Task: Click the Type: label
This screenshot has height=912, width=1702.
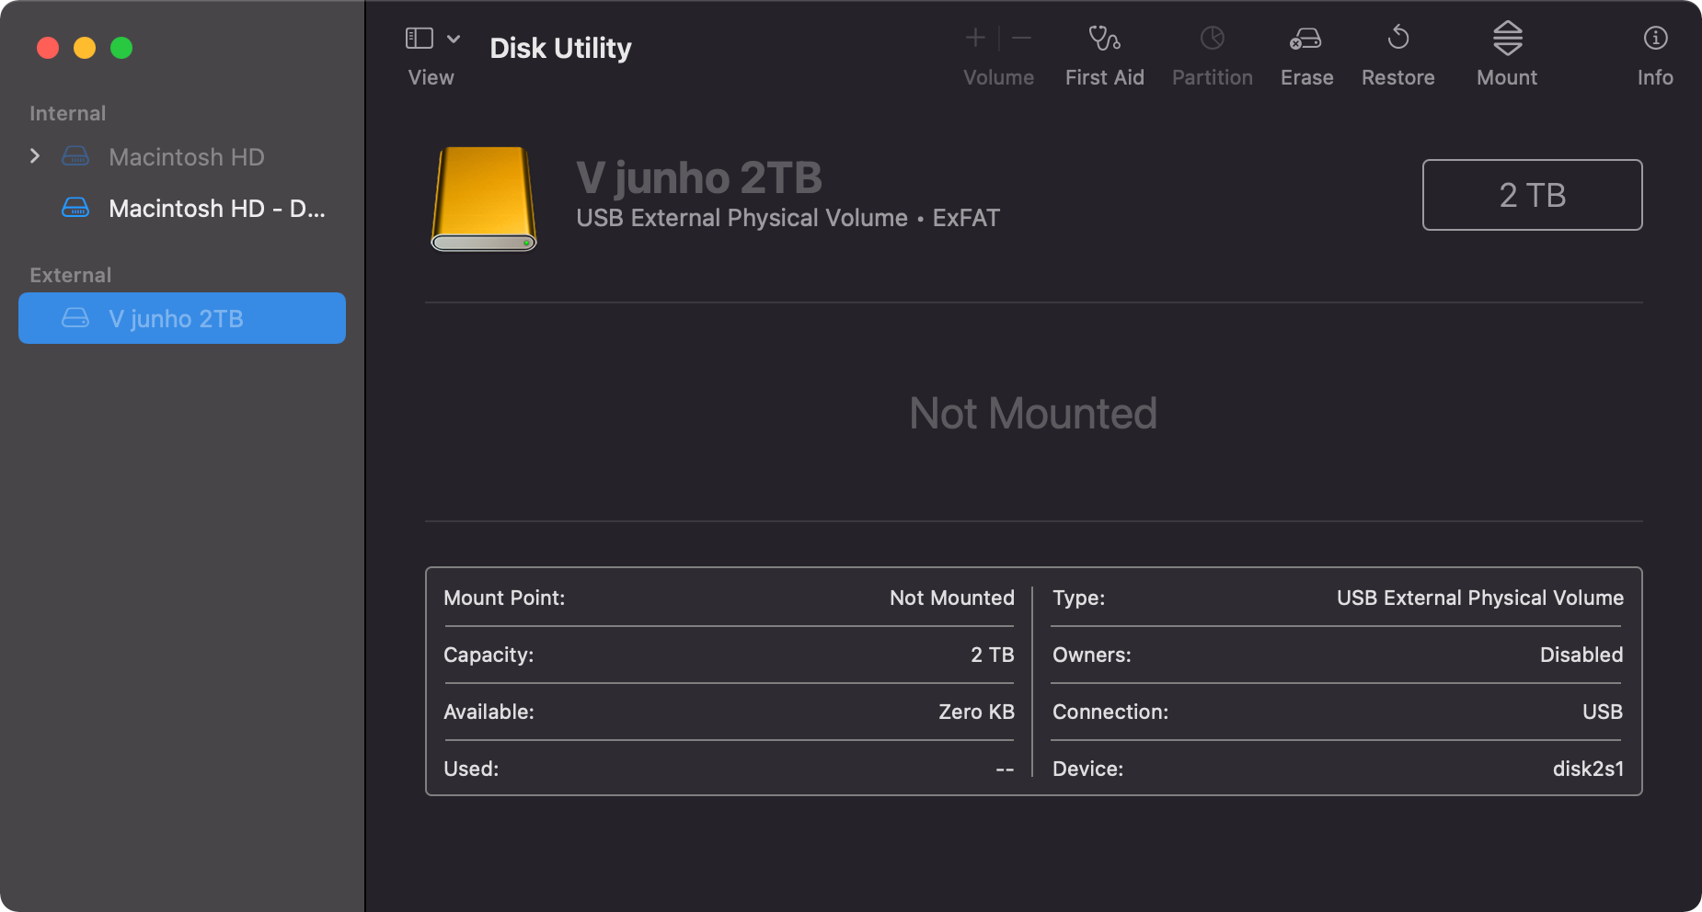Action: [1078, 598]
